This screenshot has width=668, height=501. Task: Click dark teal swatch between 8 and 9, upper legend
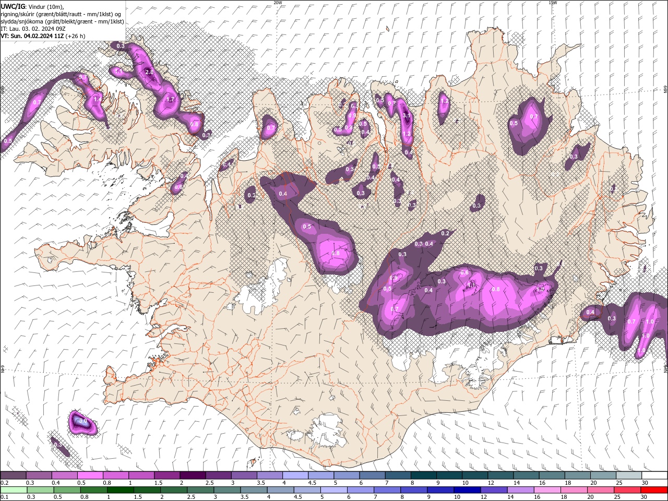pos(423,475)
